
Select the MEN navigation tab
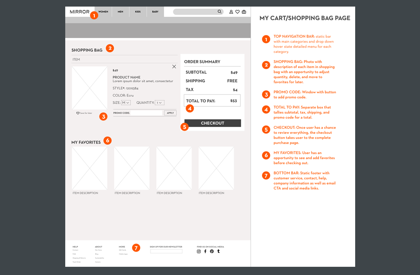tap(121, 12)
